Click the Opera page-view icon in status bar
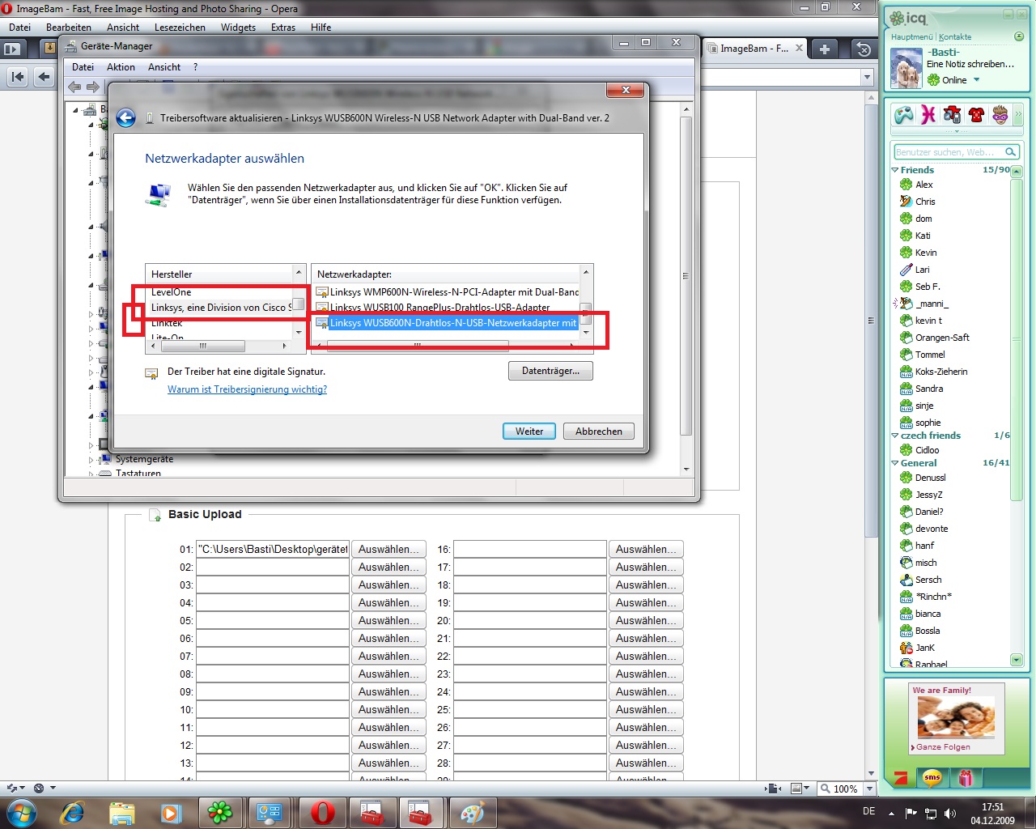 (x=796, y=789)
